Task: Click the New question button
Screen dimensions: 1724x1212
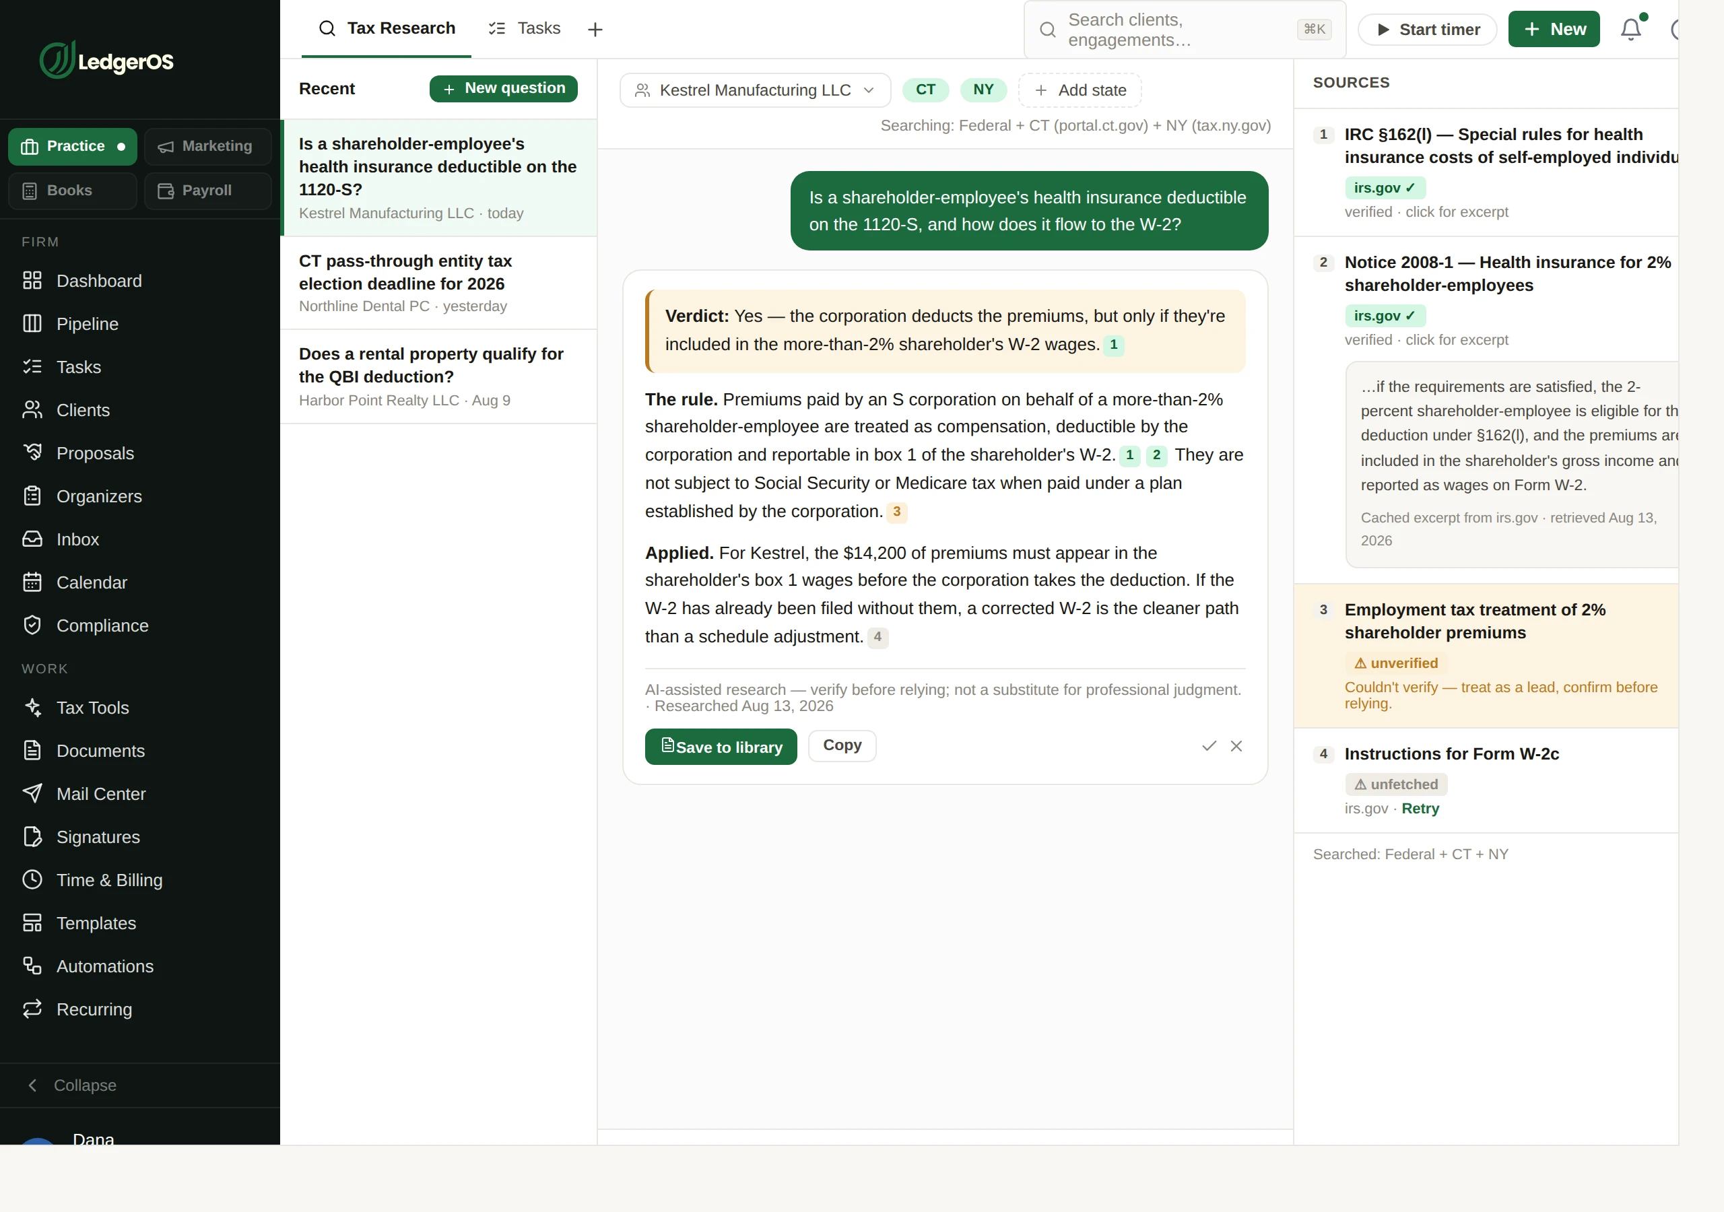Action: click(x=503, y=89)
